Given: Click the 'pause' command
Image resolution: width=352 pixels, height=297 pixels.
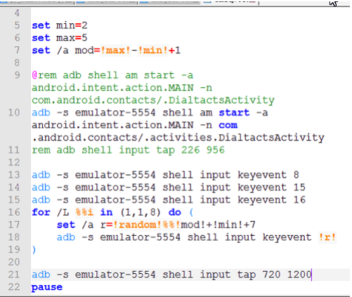Looking at the screenshot, I should tap(47, 287).
